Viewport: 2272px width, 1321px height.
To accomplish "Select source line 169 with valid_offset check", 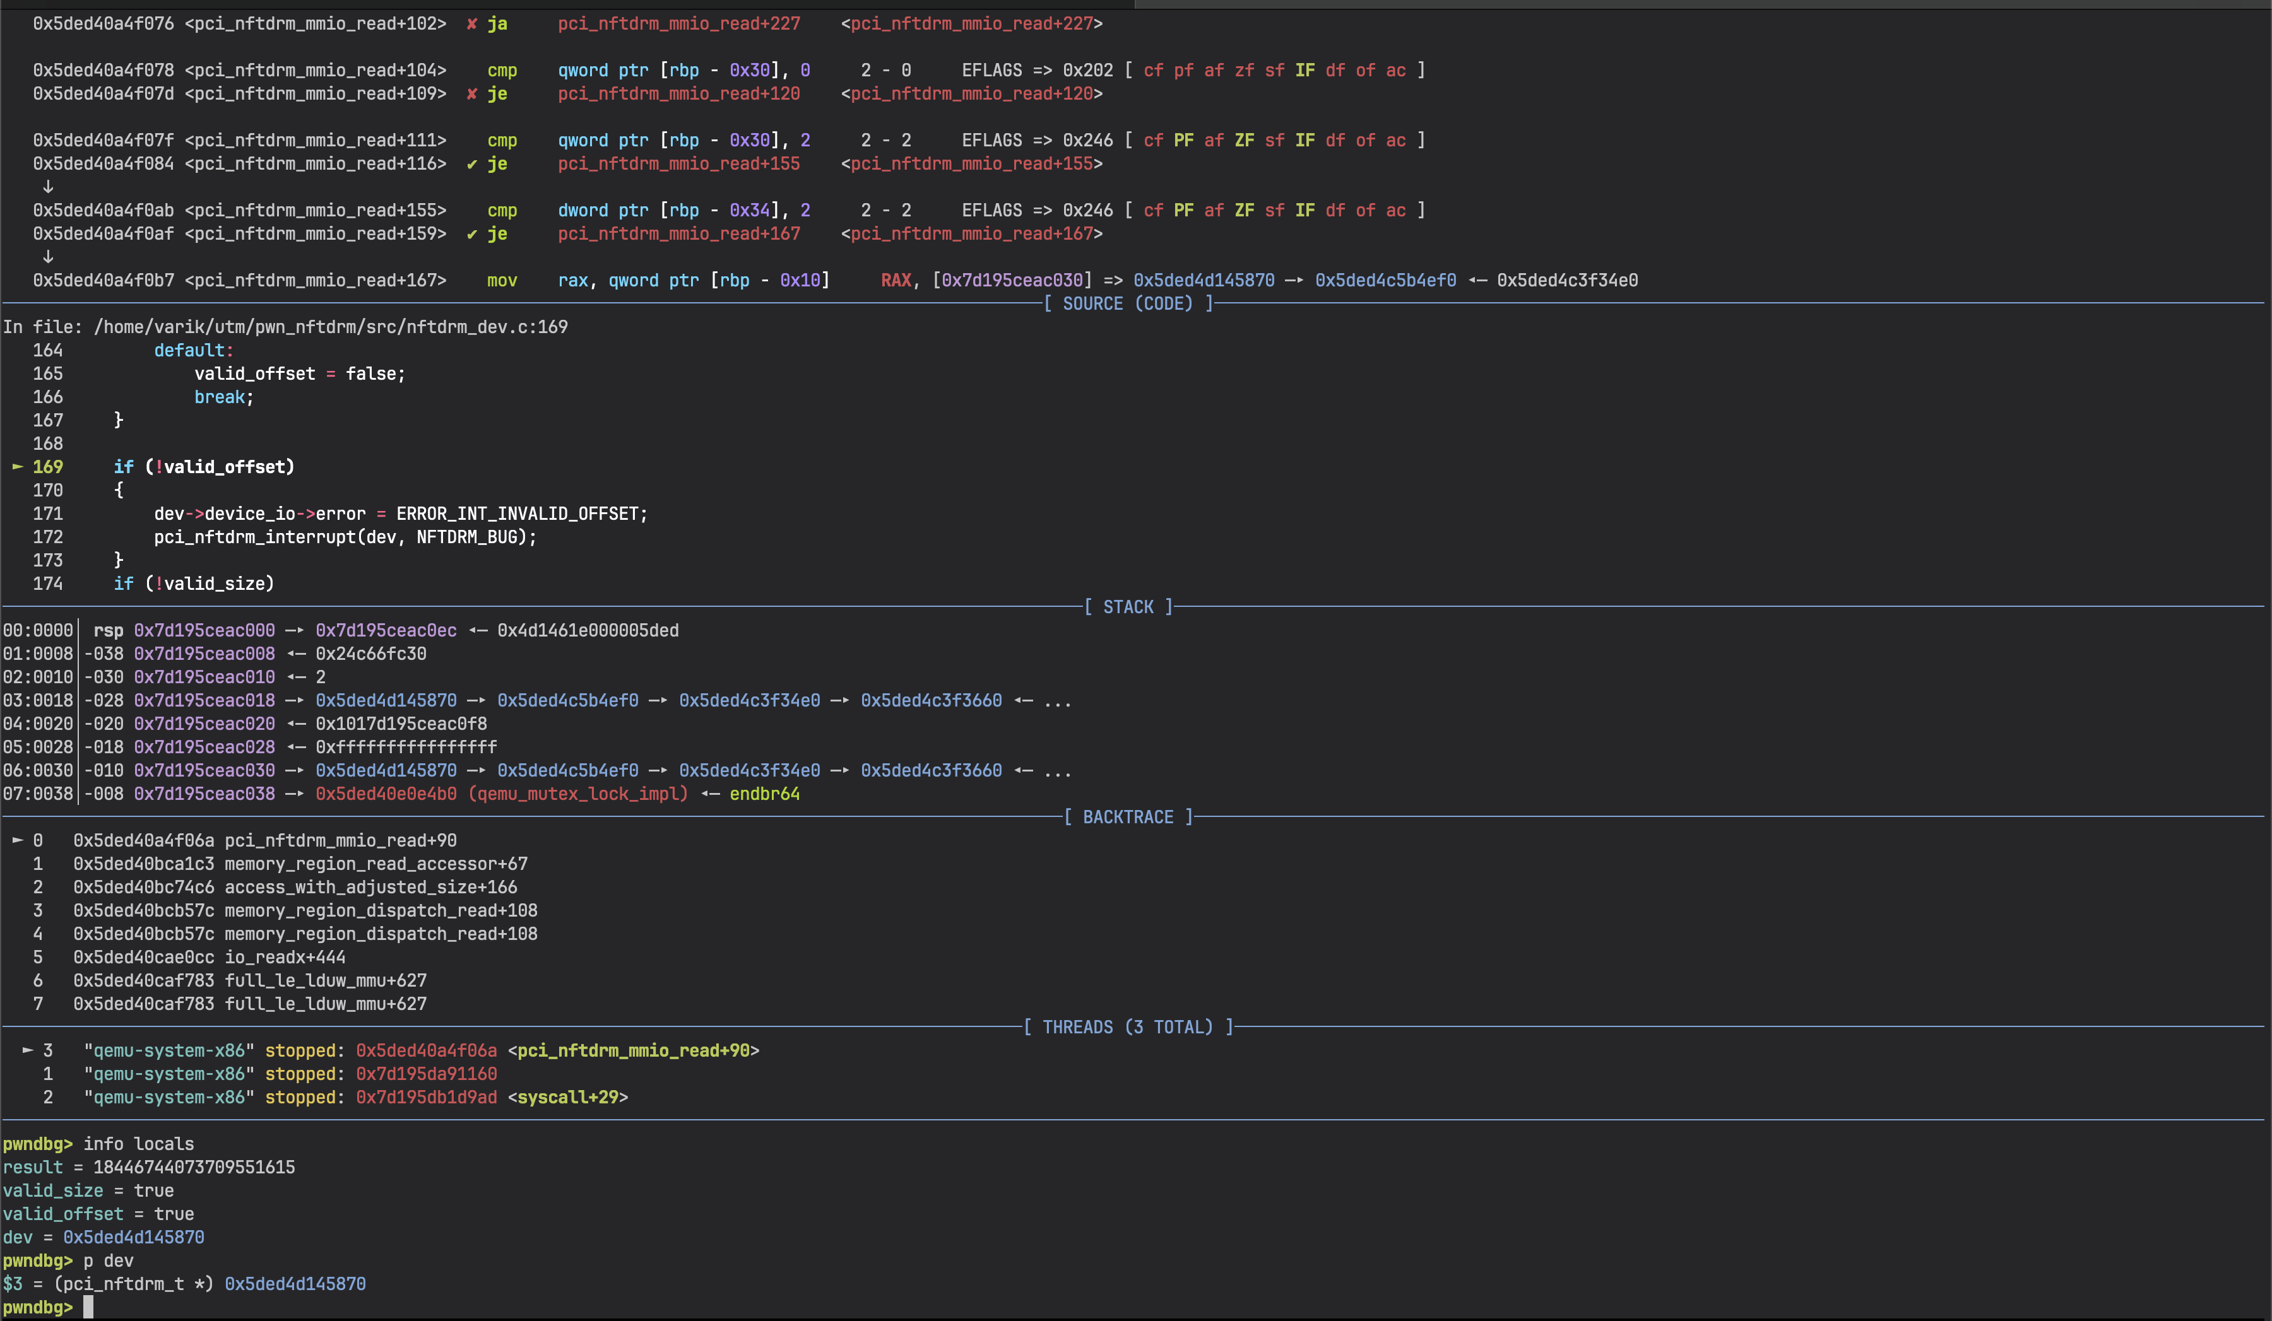I will [x=203, y=467].
